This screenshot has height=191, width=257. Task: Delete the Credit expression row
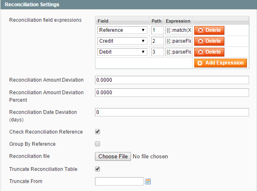click(209, 41)
